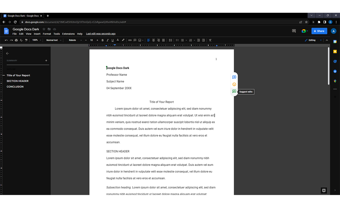Star this document
Viewport: 340px width, 212px height.
click(x=44, y=29)
